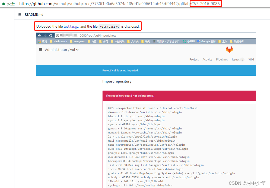The image size is (270, 188).
Task: Click the :10080/root/vul/import/new address field
Action: coord(155,36)
